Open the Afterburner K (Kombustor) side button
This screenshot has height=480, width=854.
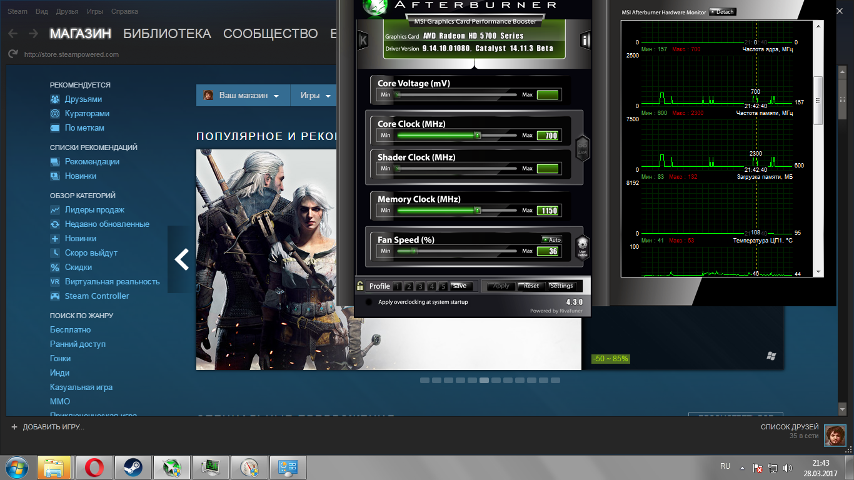(x=363, y=41)
